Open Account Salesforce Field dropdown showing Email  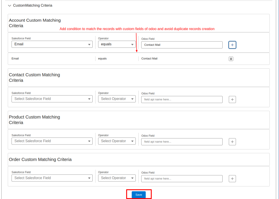tap(52, 44)
